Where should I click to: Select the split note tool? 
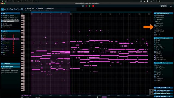coord(12,10)
